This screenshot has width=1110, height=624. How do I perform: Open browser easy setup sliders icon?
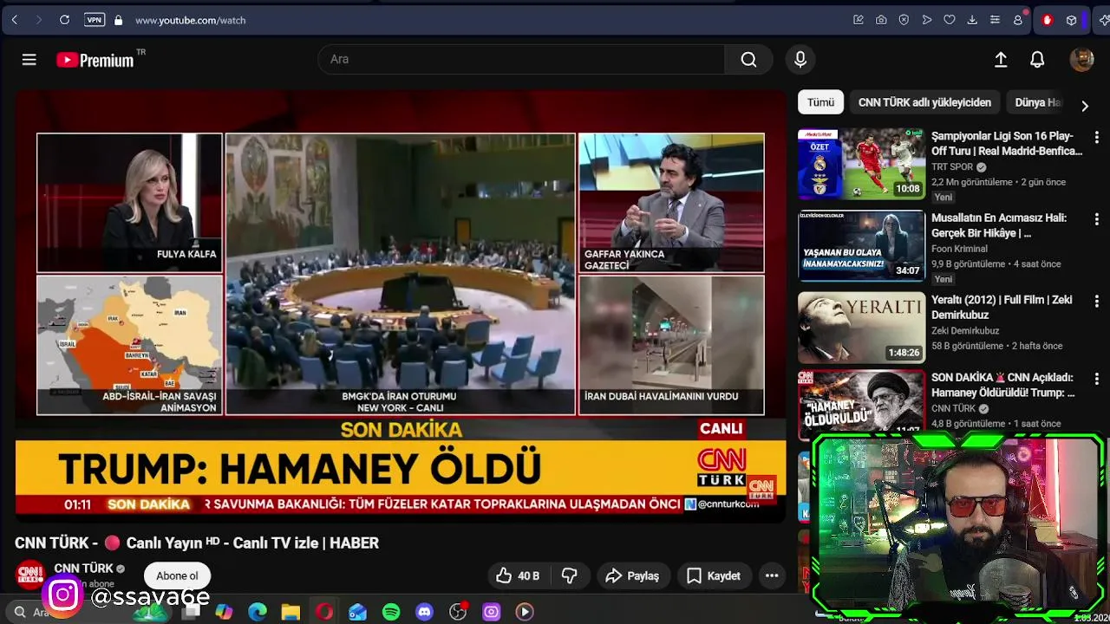(995, 20)
